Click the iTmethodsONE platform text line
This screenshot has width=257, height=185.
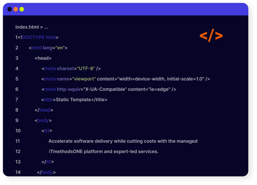tap(104, 151)
